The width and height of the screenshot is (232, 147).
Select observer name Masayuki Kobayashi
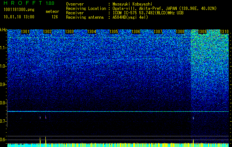pyautogui.click(x=132, y=4)
